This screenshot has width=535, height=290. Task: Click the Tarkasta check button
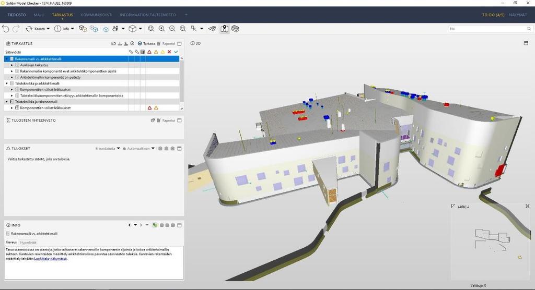146,44
